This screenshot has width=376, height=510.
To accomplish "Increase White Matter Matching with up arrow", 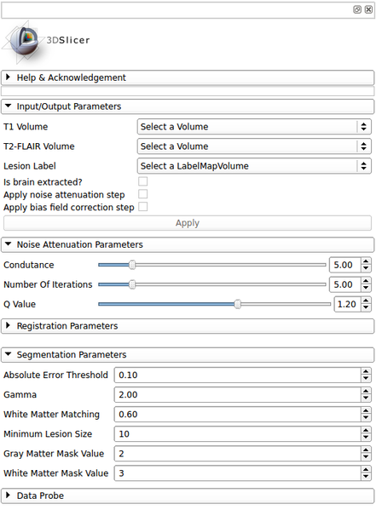I will [x=366, y=410].
